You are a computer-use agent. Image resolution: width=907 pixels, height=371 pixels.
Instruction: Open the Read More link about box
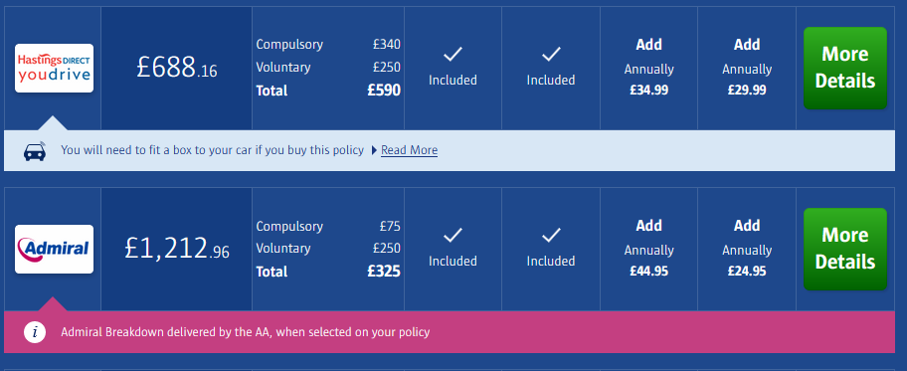click(x=409, y=150)
